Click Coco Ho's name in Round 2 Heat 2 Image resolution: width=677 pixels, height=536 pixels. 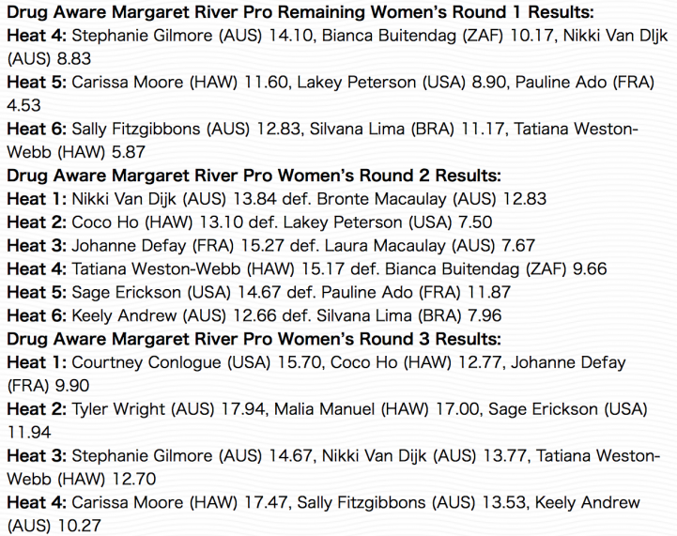105,222
